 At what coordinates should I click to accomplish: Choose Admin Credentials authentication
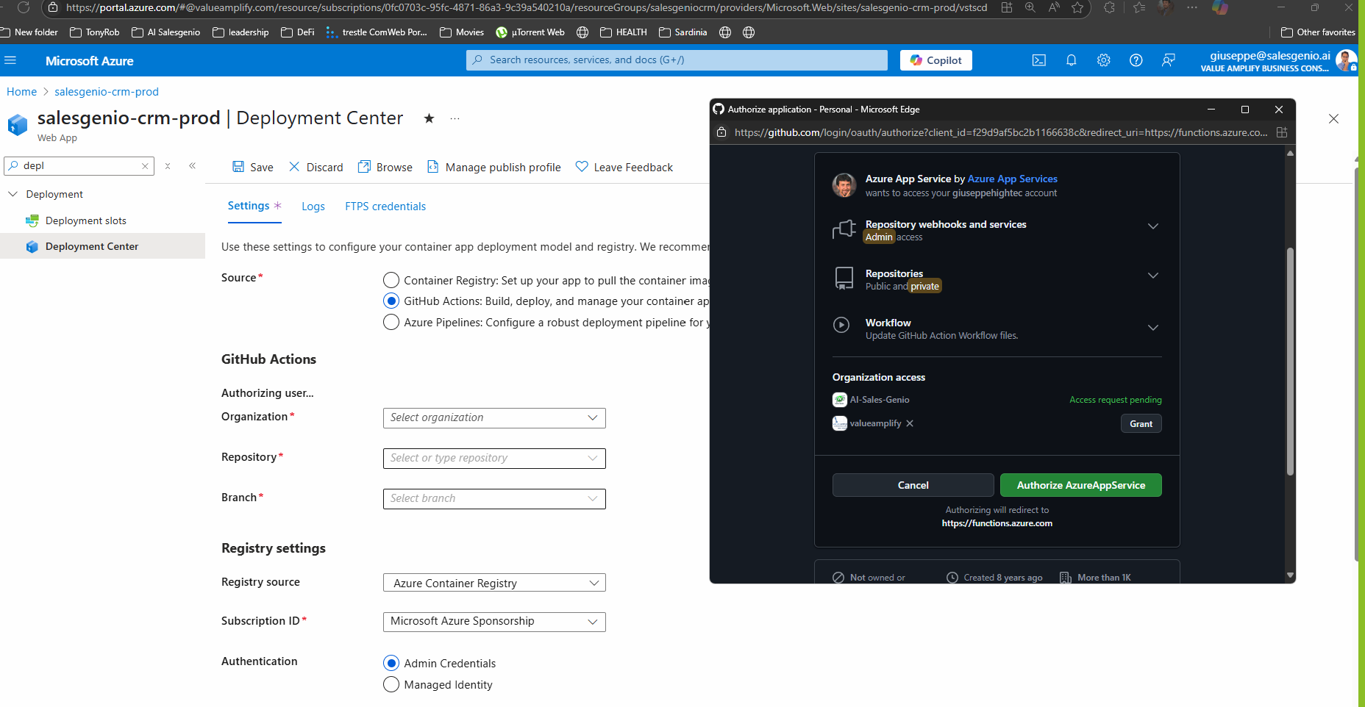click(391, 663)
